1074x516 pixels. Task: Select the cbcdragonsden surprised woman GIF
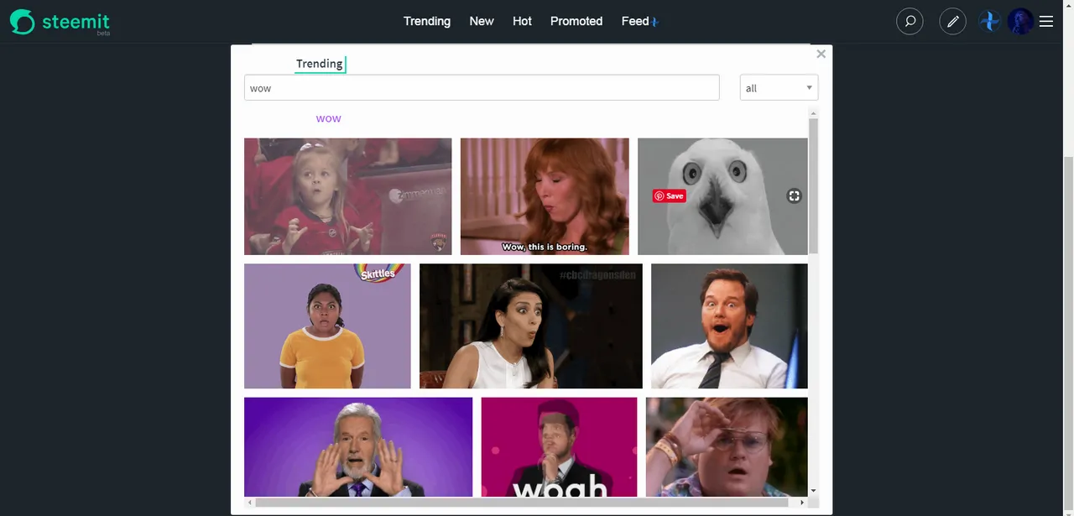click(531, 326)
